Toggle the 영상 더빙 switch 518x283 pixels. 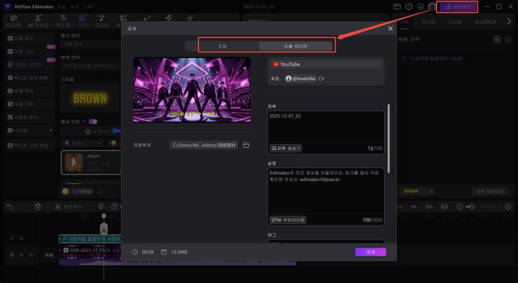click(x=93, y=121)
